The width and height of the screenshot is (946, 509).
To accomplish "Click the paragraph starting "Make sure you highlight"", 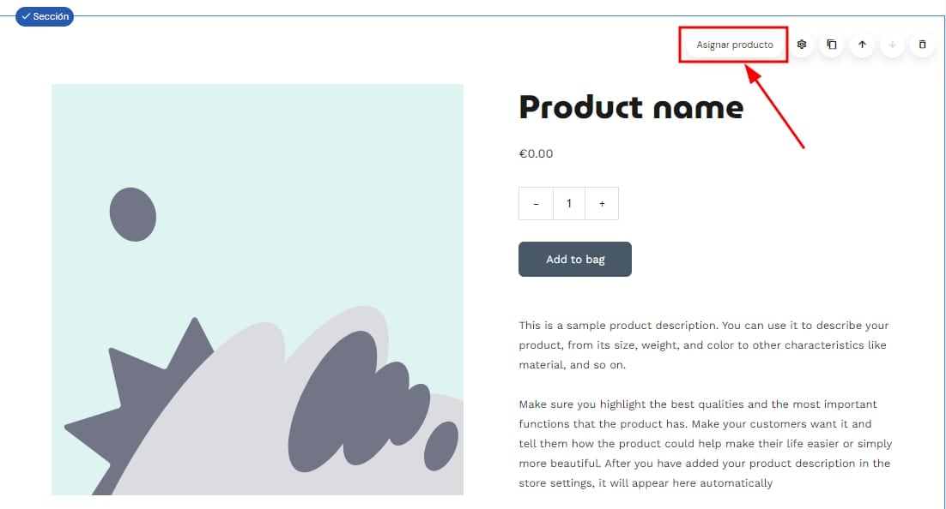I will click(x=703, y=444).
